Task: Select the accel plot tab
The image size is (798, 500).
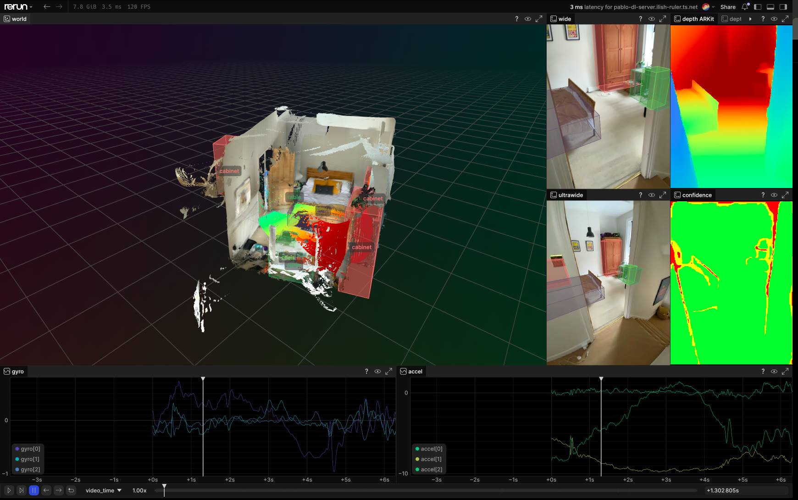Action: click(x=411, y=372)
